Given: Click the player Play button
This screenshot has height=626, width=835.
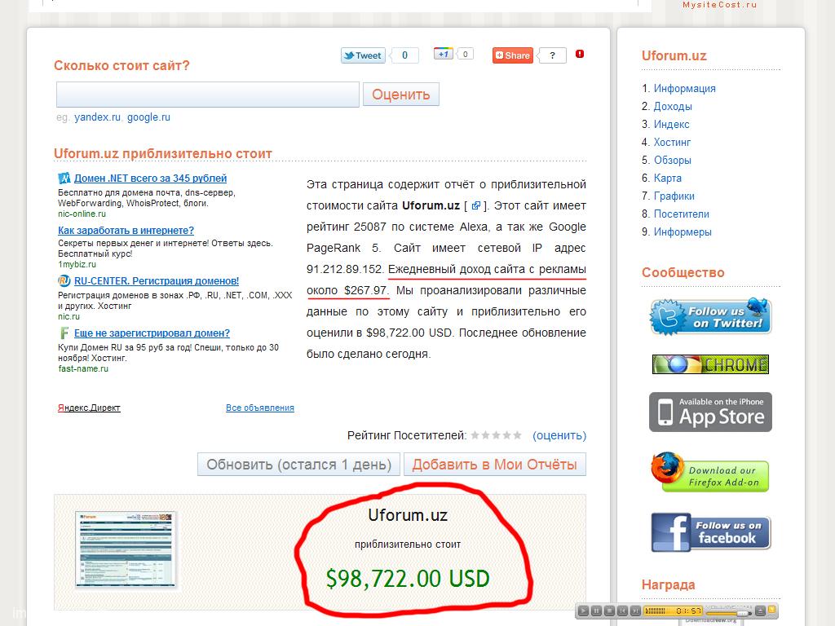Looking at the screenshot, I should (x=583, y=611).
